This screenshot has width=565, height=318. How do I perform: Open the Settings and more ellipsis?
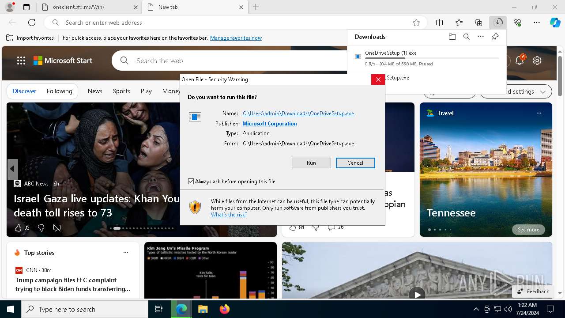pyautogui.click(x=537, y=23)
